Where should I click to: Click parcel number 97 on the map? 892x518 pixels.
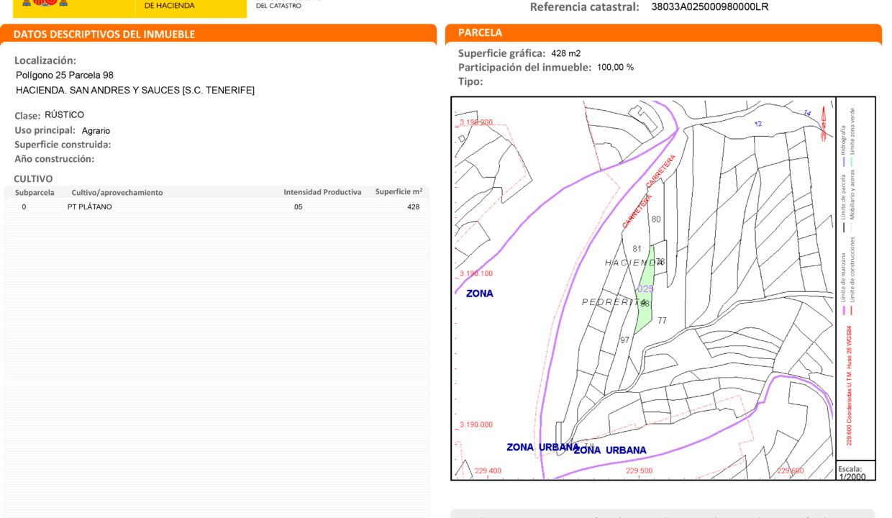[625, 340]
